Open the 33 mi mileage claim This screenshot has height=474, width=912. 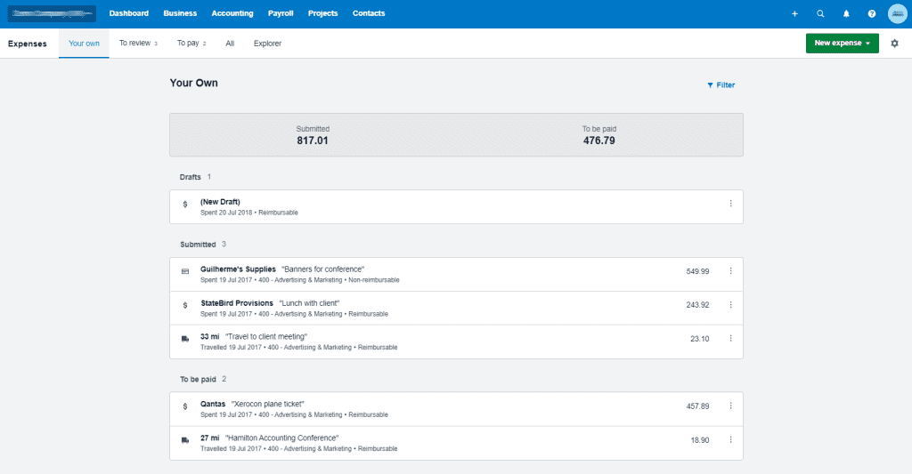coord(456,341)
